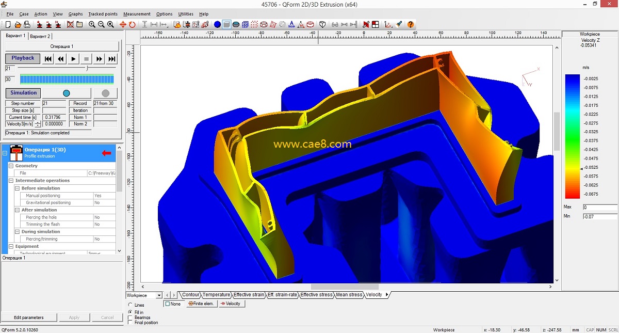
Task: Step backward with rewind playback button
Action: pos(61,59)
